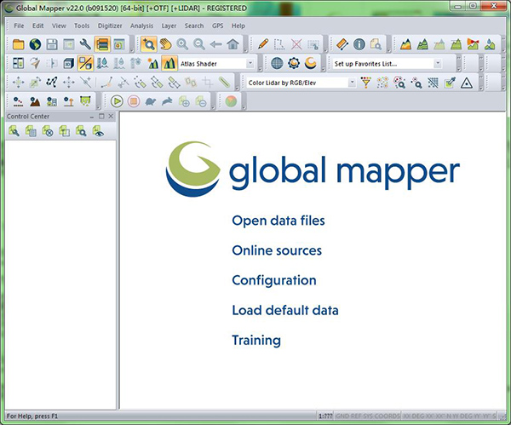This screenshot has width=511, height=425.
Task: Toggle the highlighted diagonal-slash square button
Action: click(85, 63)
